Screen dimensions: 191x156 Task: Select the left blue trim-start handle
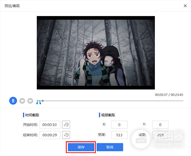[37, 103]
